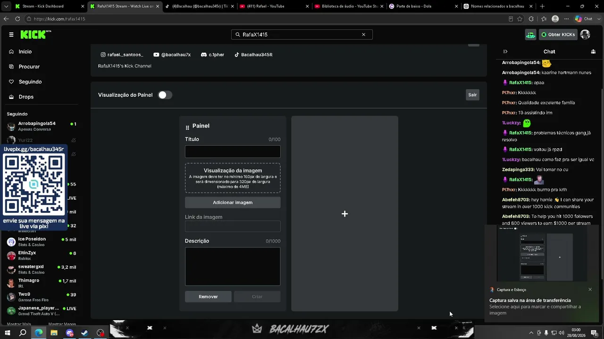Click the chat username Zedapinga333

click(518, 169)
